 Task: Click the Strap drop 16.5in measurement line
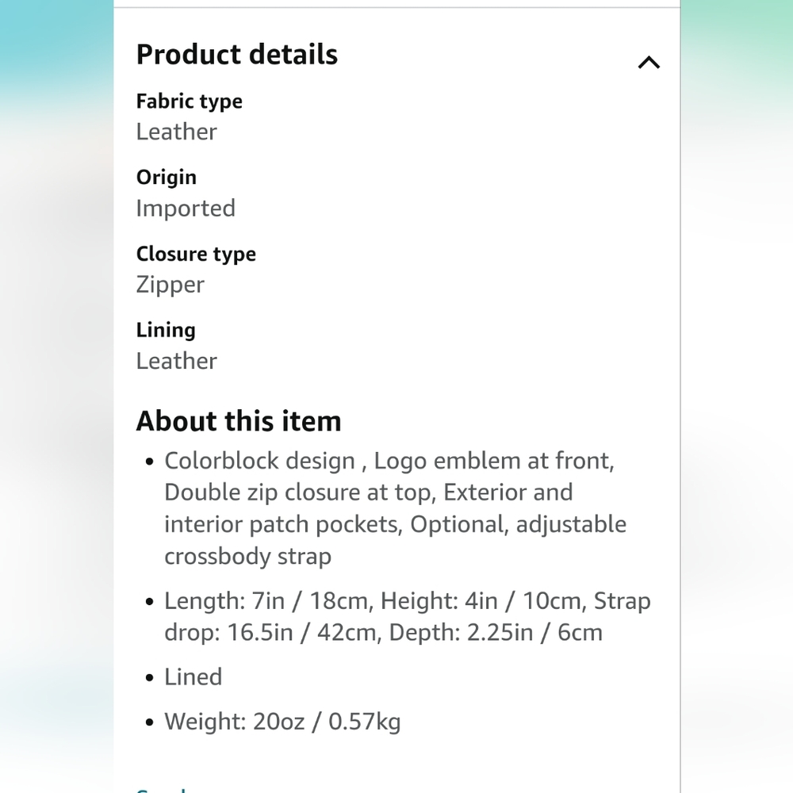[383, 633]
